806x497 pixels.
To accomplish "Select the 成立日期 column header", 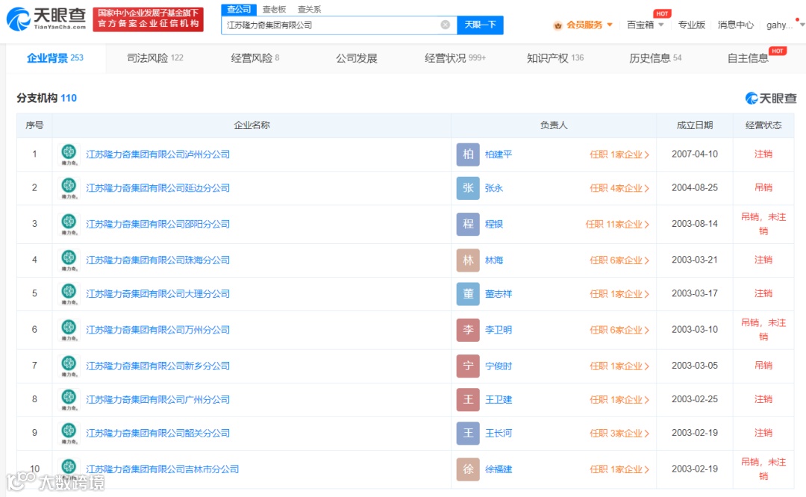I will (x=695, y=125).
